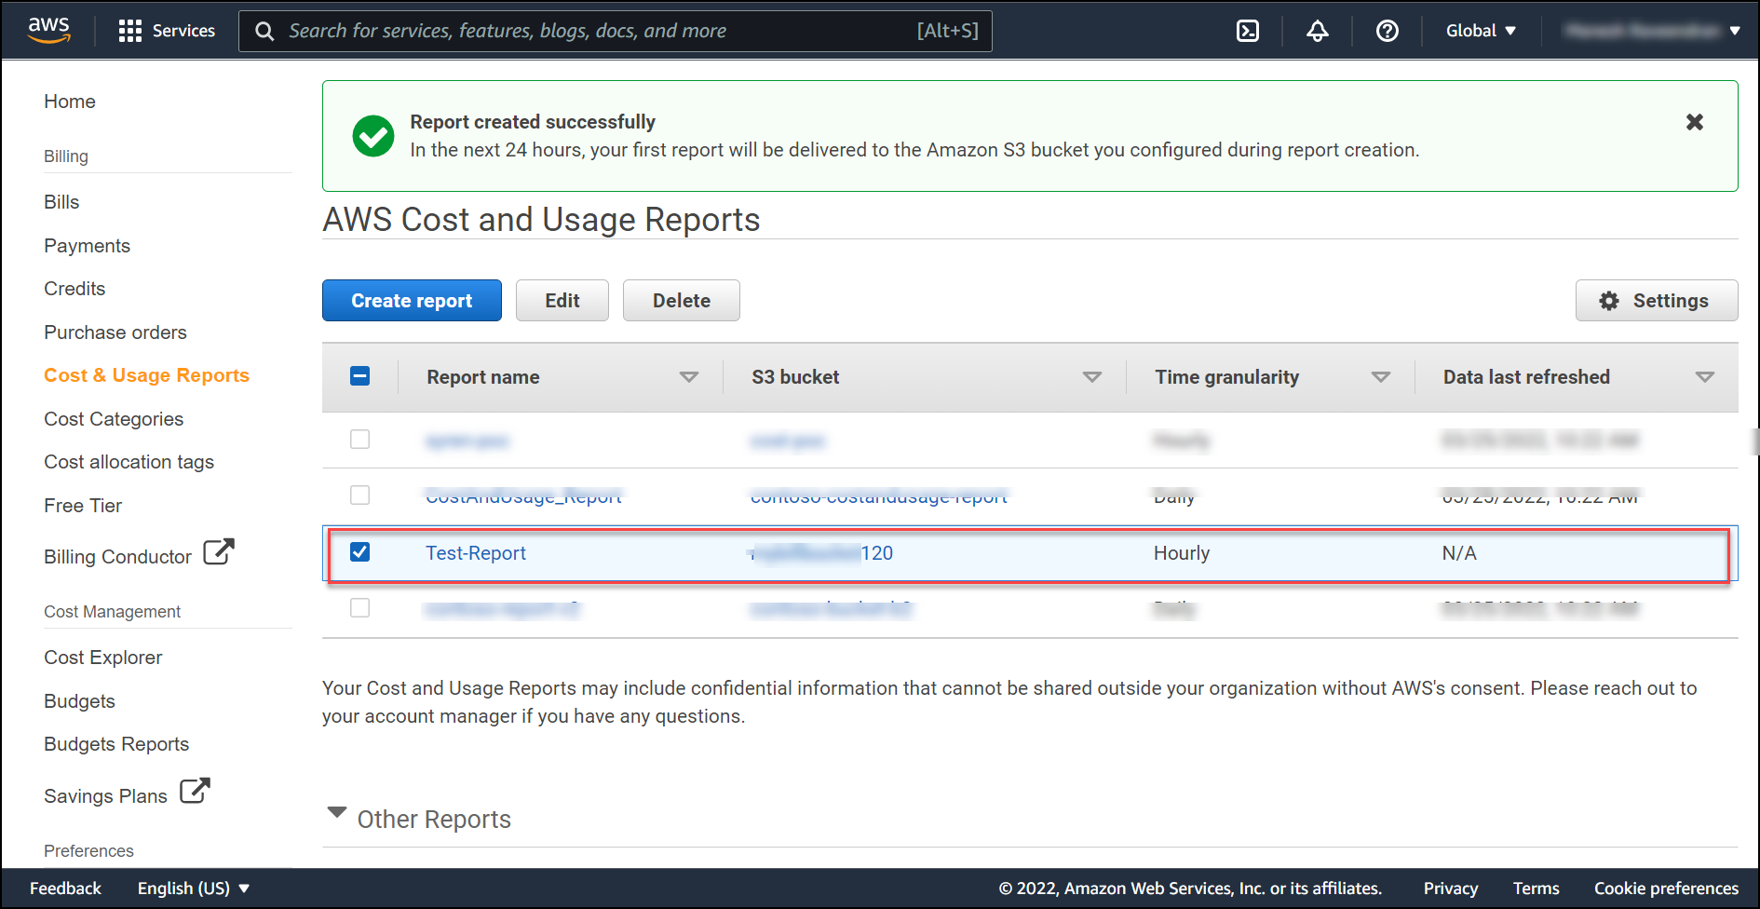Open the account name dropdown
1760x909 pixels.
pos(1651,31)
